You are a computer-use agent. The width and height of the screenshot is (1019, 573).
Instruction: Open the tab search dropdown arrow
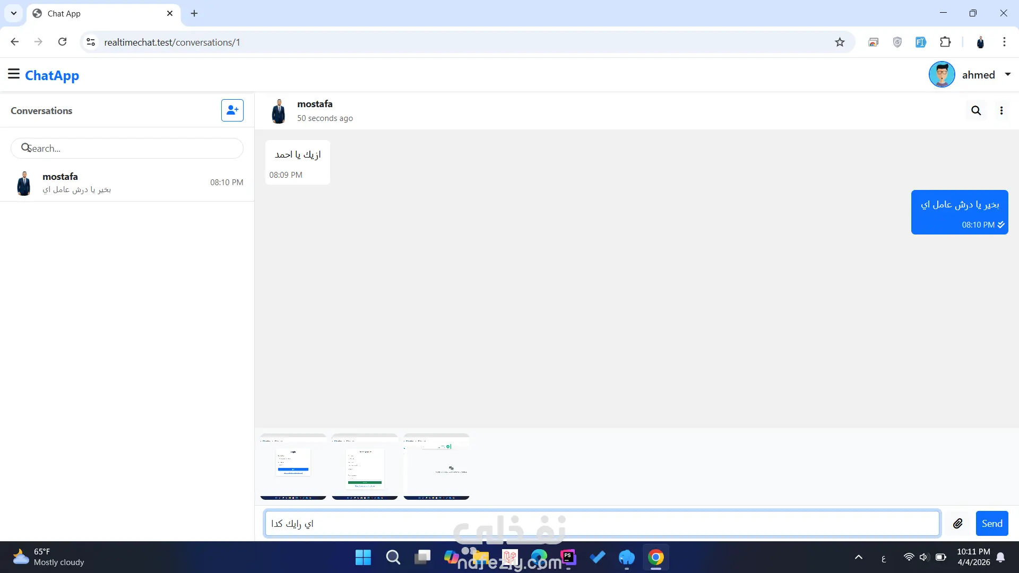click(x=14, y=13)
